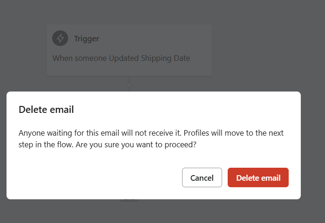Click the warning message text in dialog
Viewport: 325px width, 223px height.
[x=151, y=138]
